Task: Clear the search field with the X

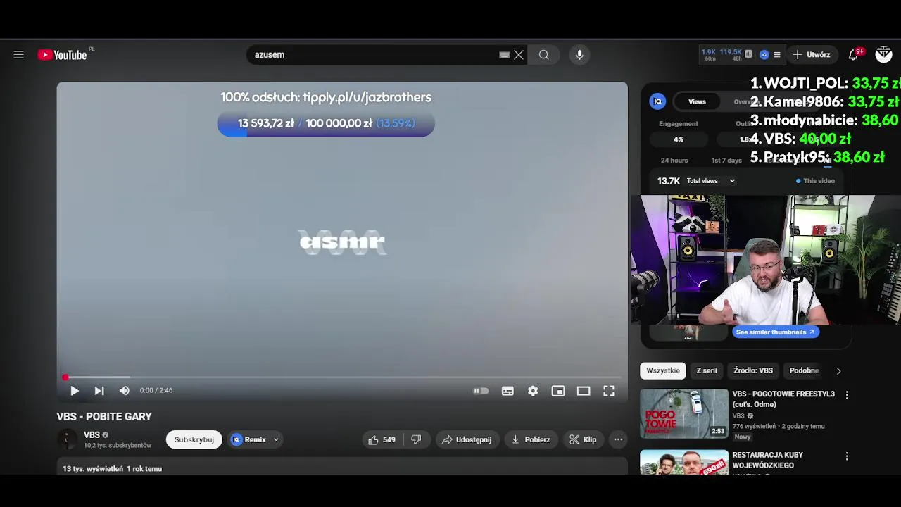Action: (519, 55)
